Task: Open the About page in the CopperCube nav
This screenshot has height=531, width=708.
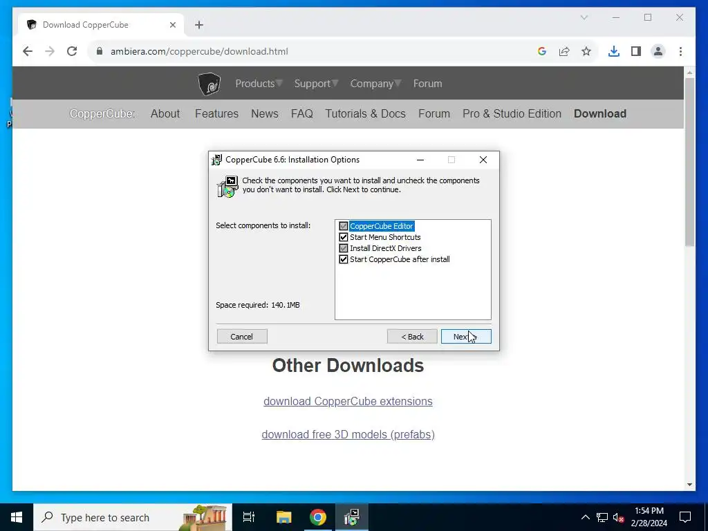Action: pyautogui.click(x=165, y=114)
